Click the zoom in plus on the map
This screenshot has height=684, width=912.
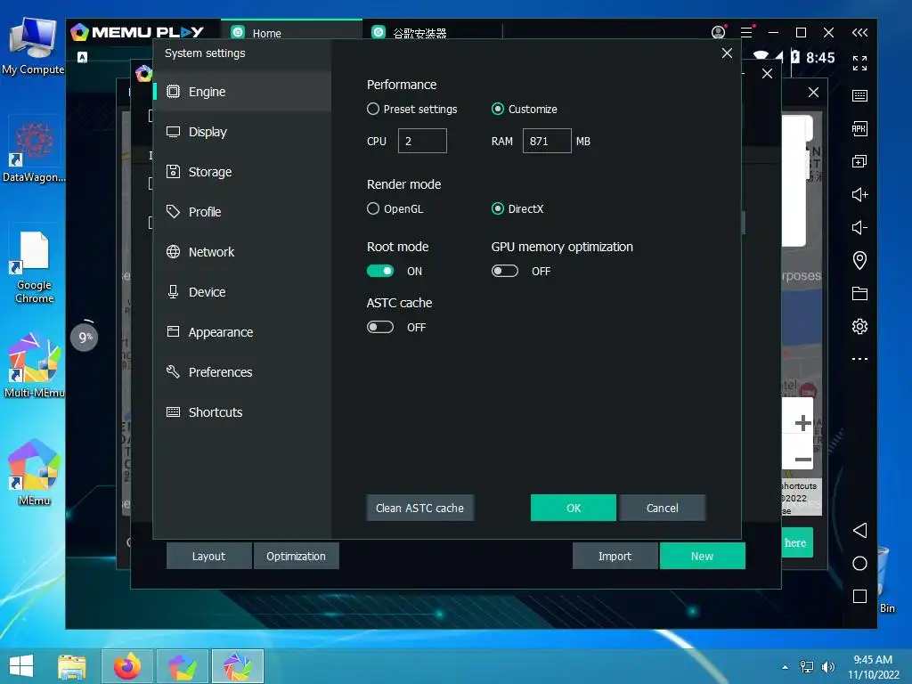pos(802,423)
